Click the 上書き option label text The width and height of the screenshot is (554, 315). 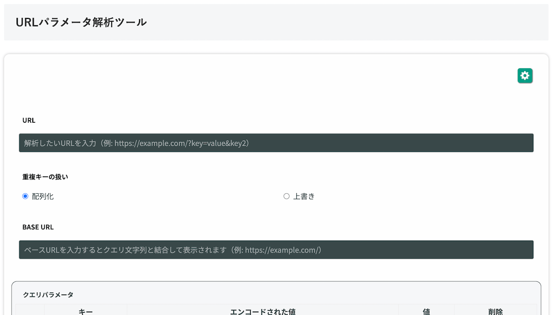(304, 196)
